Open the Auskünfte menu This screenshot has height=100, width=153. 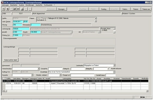coord(39,5)
